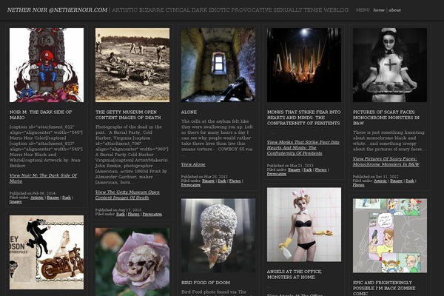Click the Bird Food of Doom title
Image resolution: width=444 pixels, height=296 pixels.
[x=206, y=283]
